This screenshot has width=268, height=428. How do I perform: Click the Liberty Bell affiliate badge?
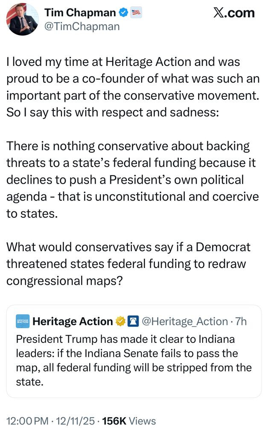tap(132, 321)
